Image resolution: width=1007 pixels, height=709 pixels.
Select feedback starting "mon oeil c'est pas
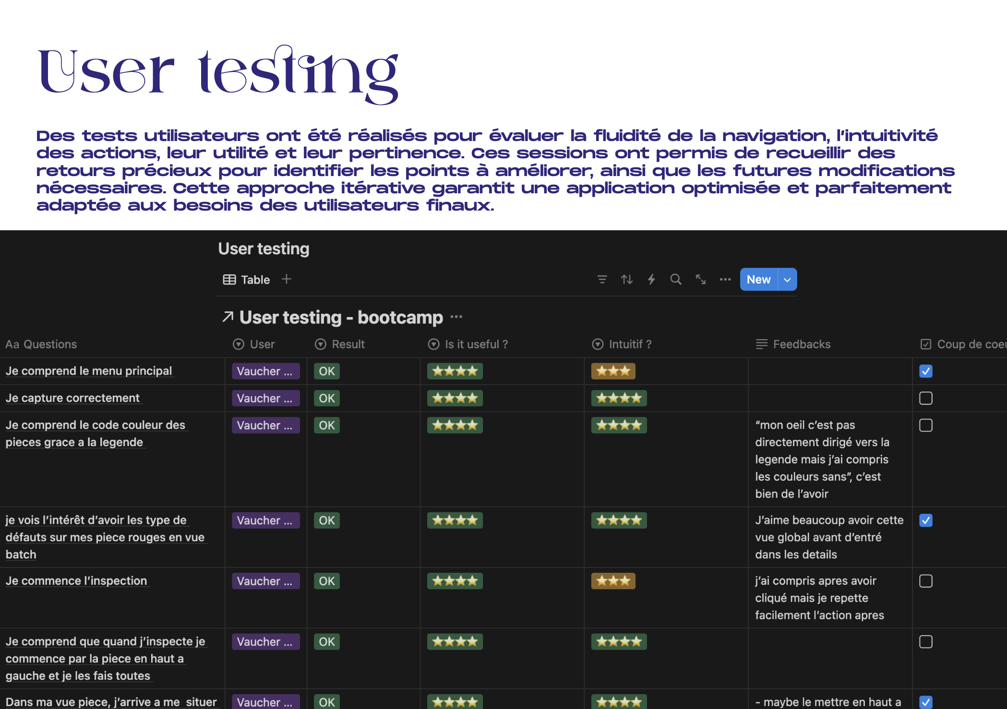pos(822,460)
